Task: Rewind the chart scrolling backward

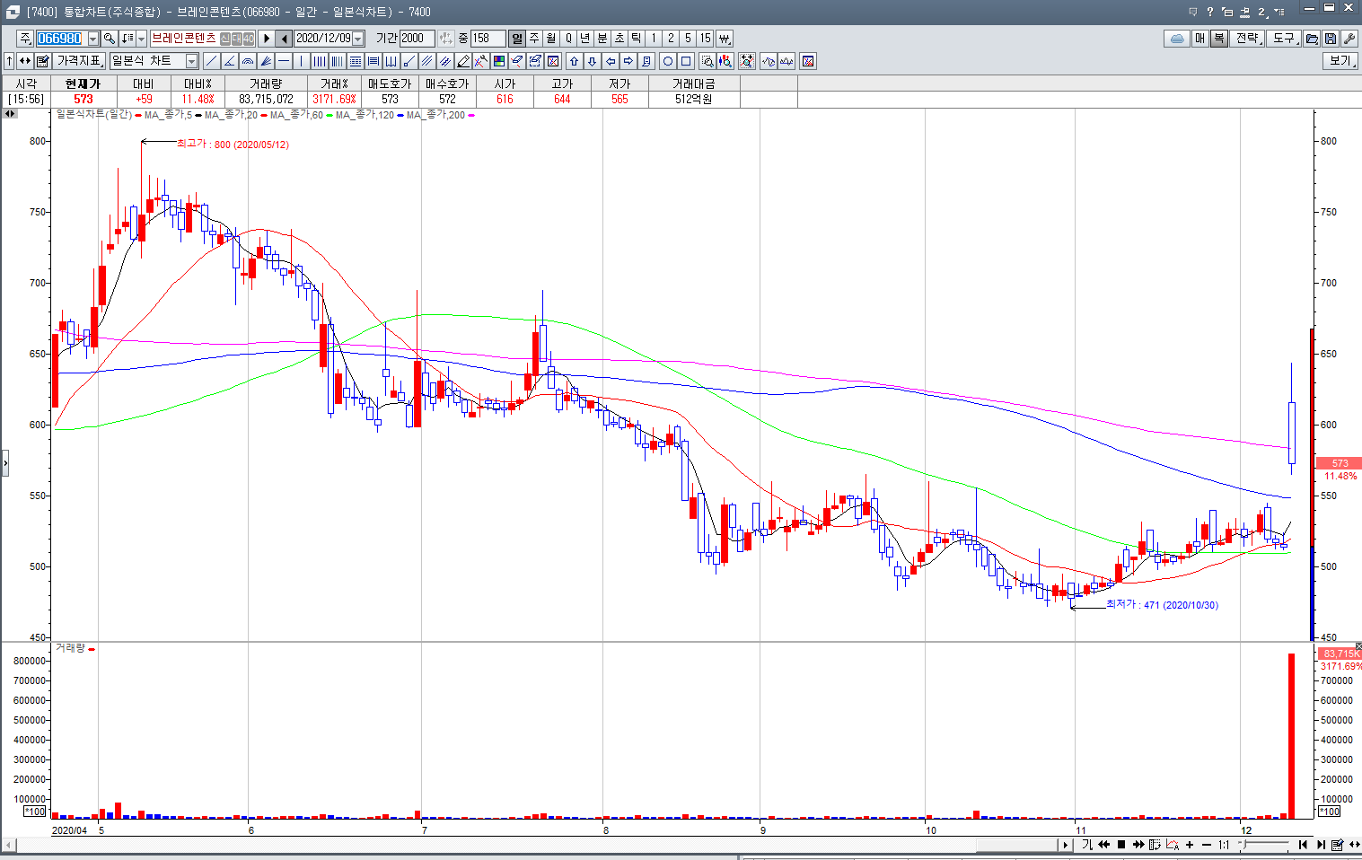Action: click(1103, 845)
